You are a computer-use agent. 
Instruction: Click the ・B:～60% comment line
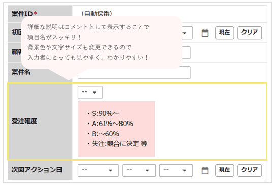[103, 134]
